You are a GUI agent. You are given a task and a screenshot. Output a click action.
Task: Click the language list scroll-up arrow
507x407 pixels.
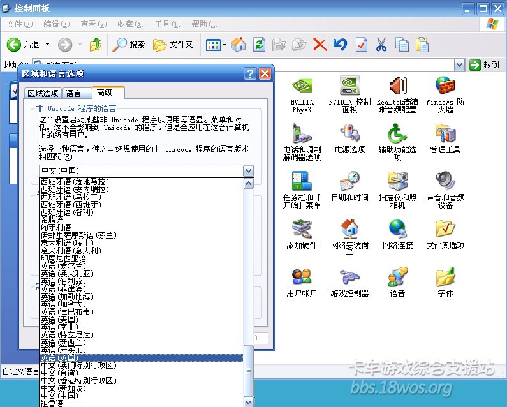[x=248, y=183]
